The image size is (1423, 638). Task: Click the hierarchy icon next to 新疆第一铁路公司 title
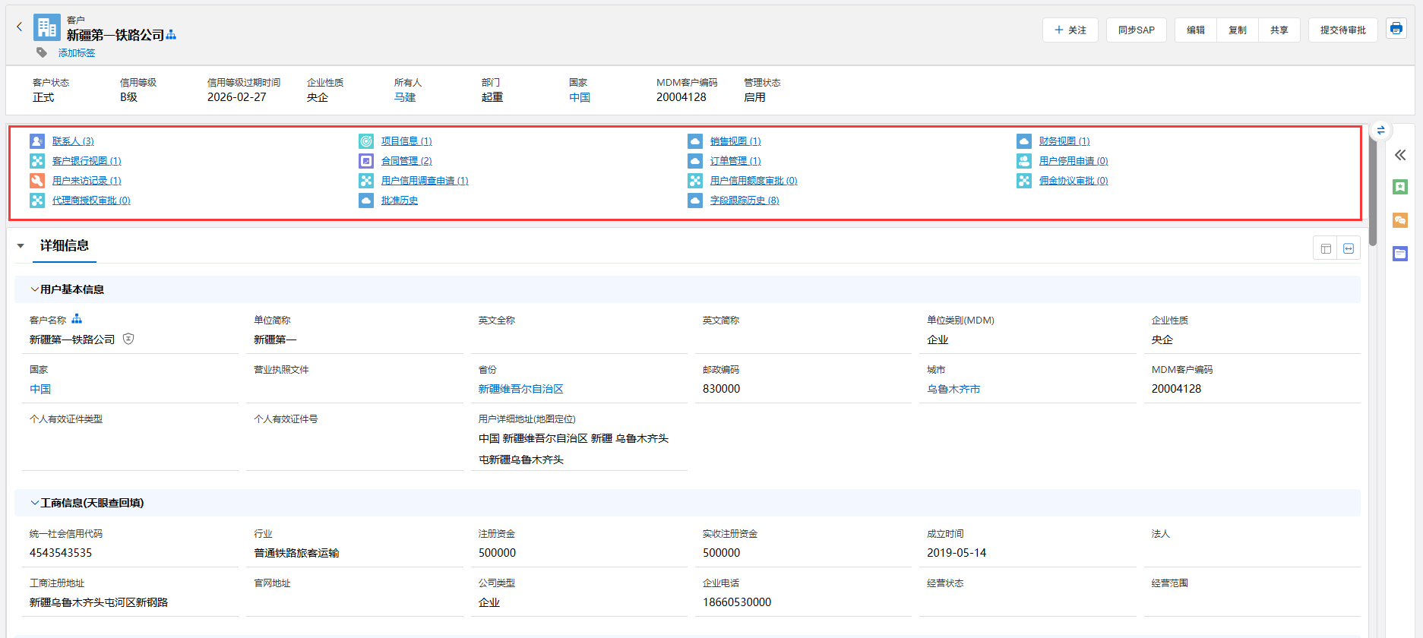[x=171, y=35]
